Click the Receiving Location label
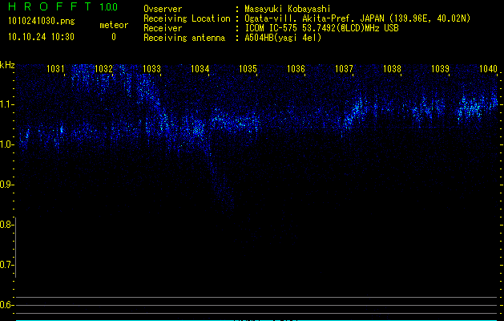 [187, 18]
